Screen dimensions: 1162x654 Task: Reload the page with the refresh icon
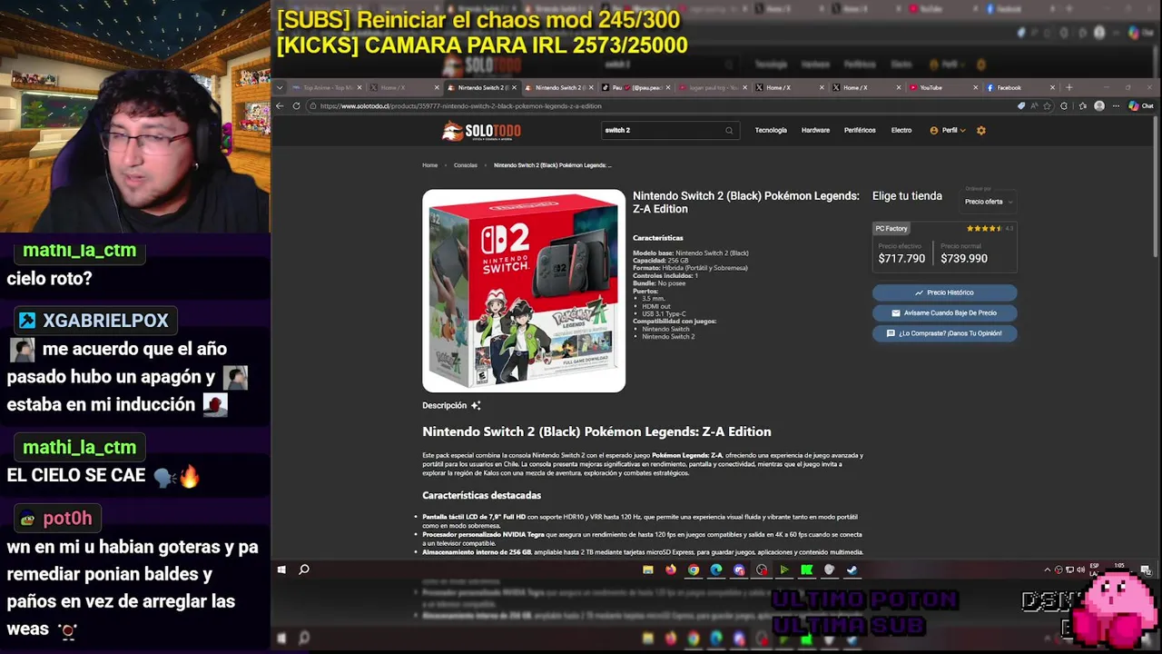296,105
